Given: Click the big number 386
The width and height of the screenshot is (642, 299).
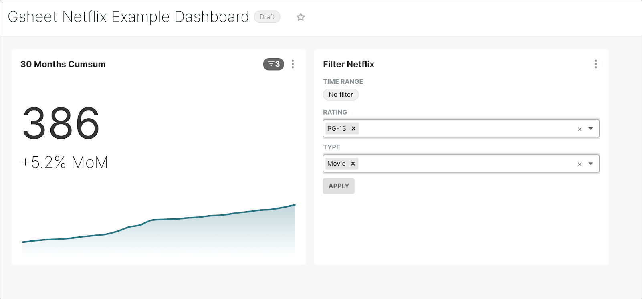Looking at the screenshot, I should [x=61, y=123].
